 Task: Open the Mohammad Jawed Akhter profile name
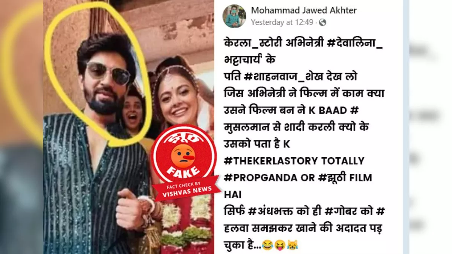click(304, 10)
